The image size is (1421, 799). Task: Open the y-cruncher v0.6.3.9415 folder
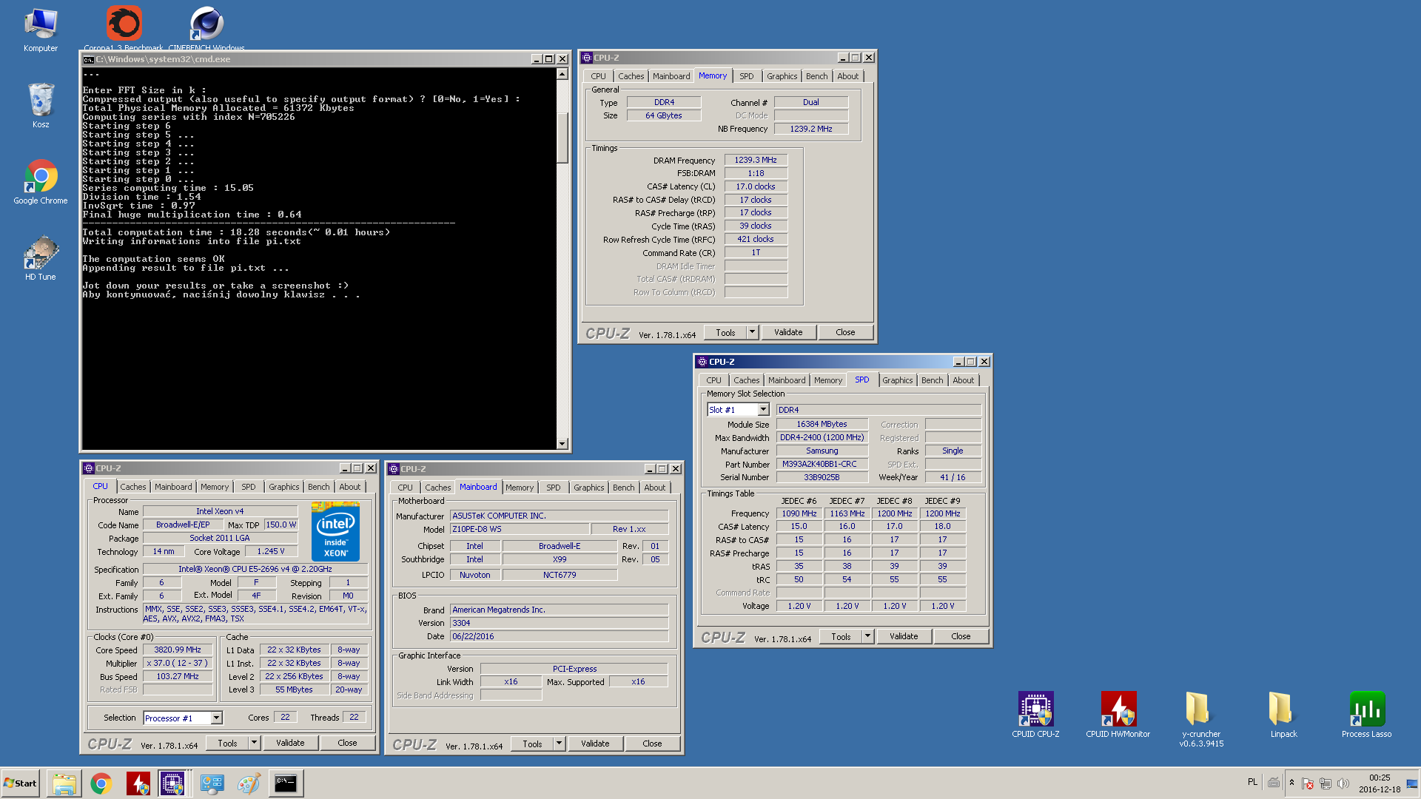[x=1201, y=719]
